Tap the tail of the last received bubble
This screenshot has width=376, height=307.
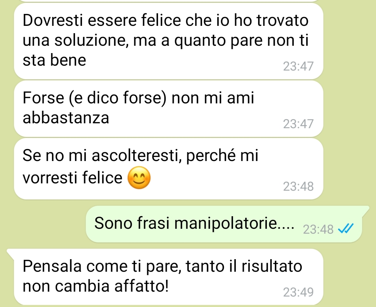pyautogui.click(x=11, y=253)
